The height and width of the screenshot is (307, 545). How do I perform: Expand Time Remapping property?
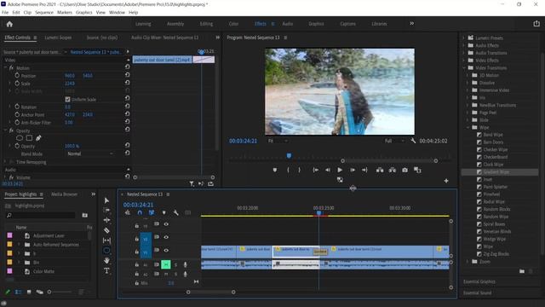tap(5, 162)
